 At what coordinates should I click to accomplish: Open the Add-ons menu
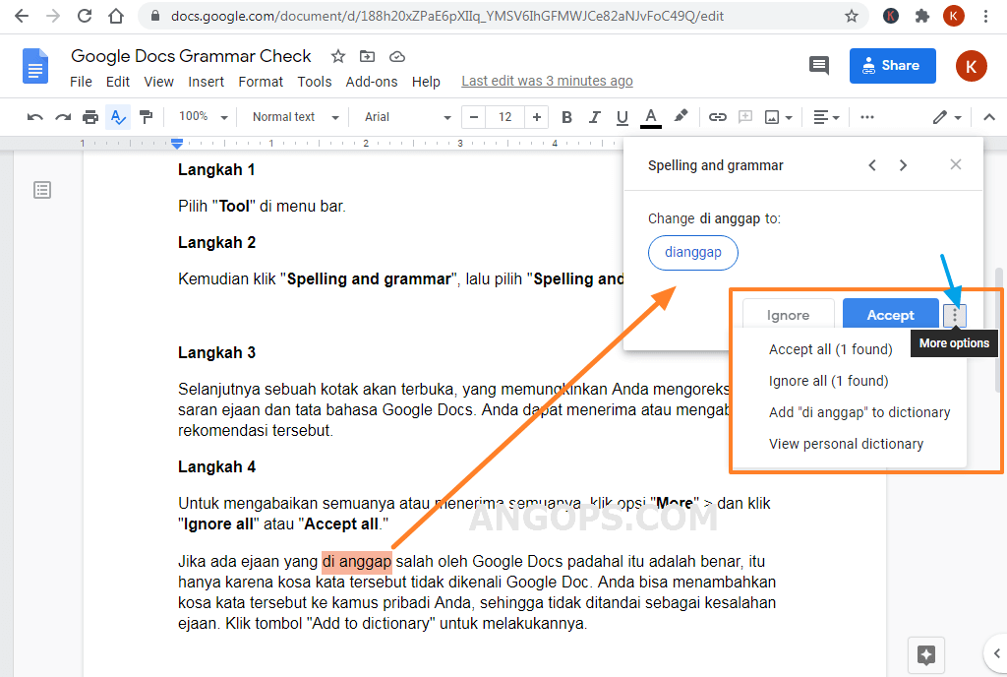[x=372, y=82]
